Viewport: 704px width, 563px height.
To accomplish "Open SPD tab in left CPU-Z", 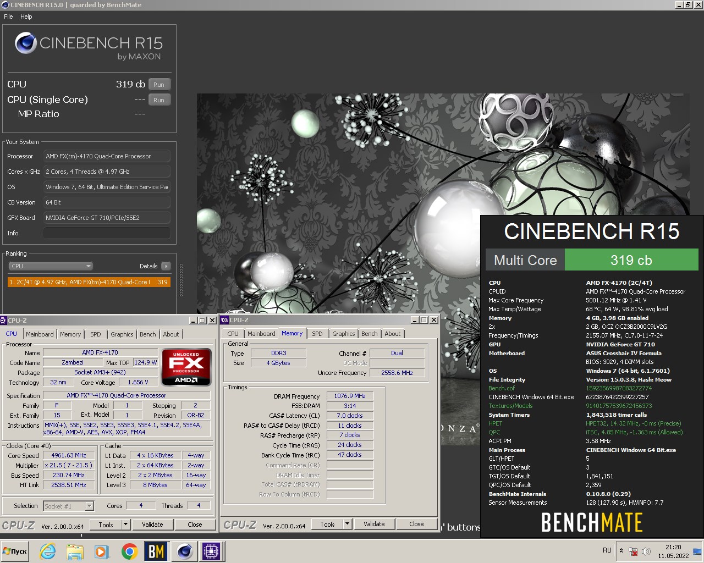I will tap(96, 334).
